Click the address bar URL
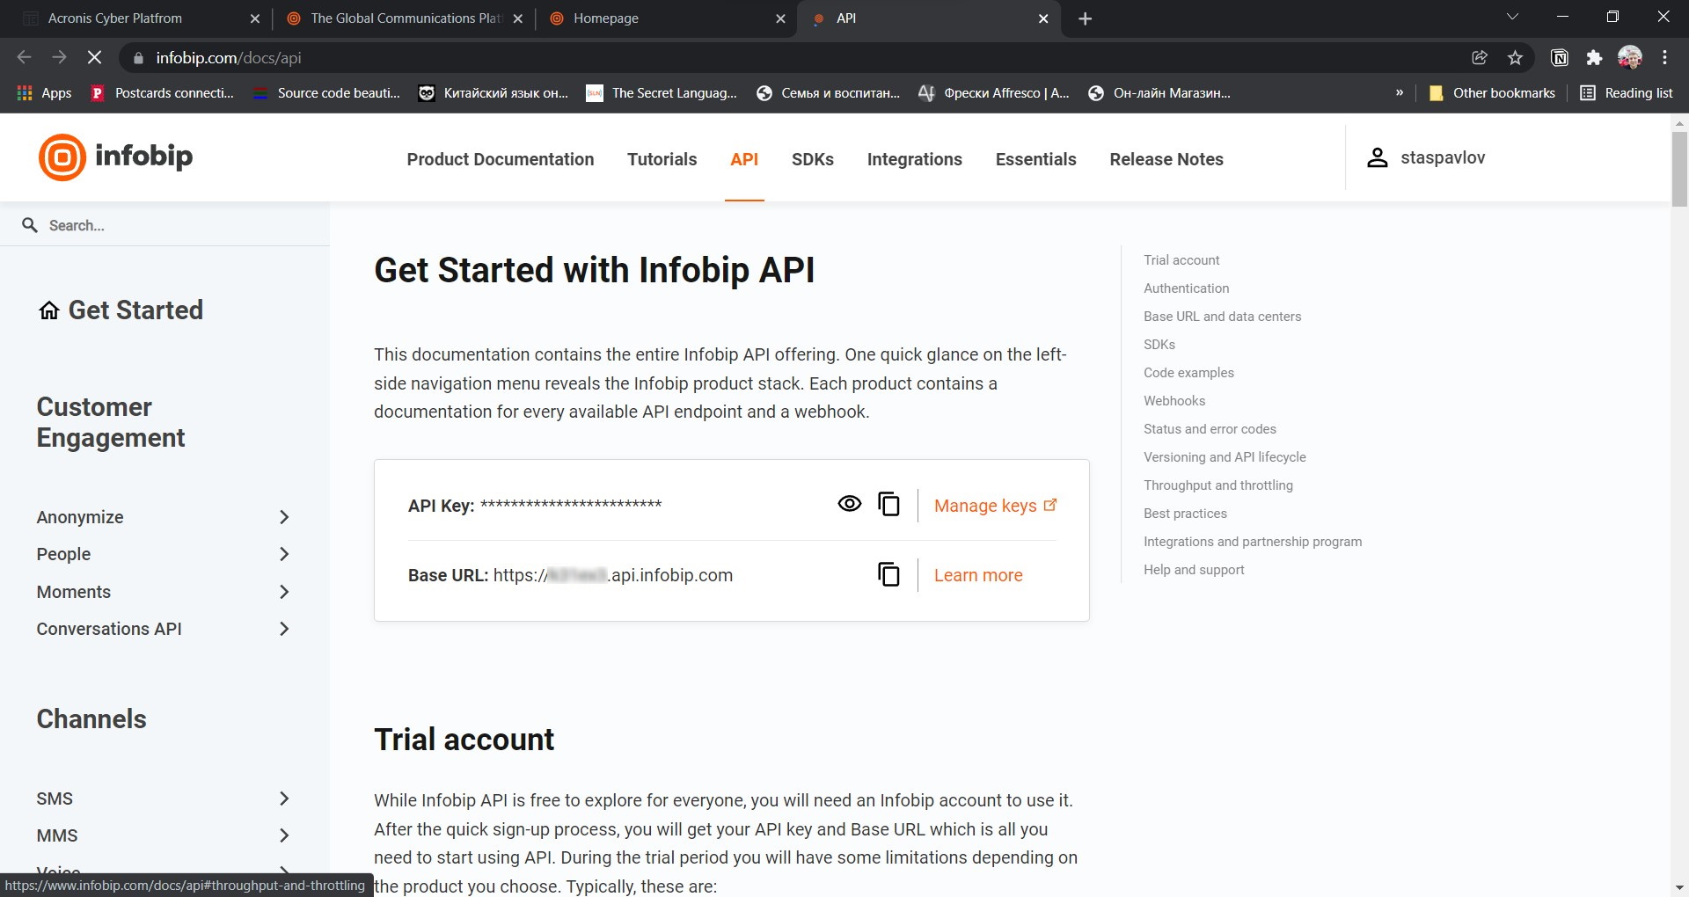This screenshot has width=1689, height=897. (229, 58)
